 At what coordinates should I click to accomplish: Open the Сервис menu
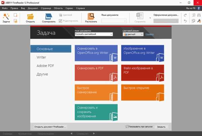(x=69, y=8)
